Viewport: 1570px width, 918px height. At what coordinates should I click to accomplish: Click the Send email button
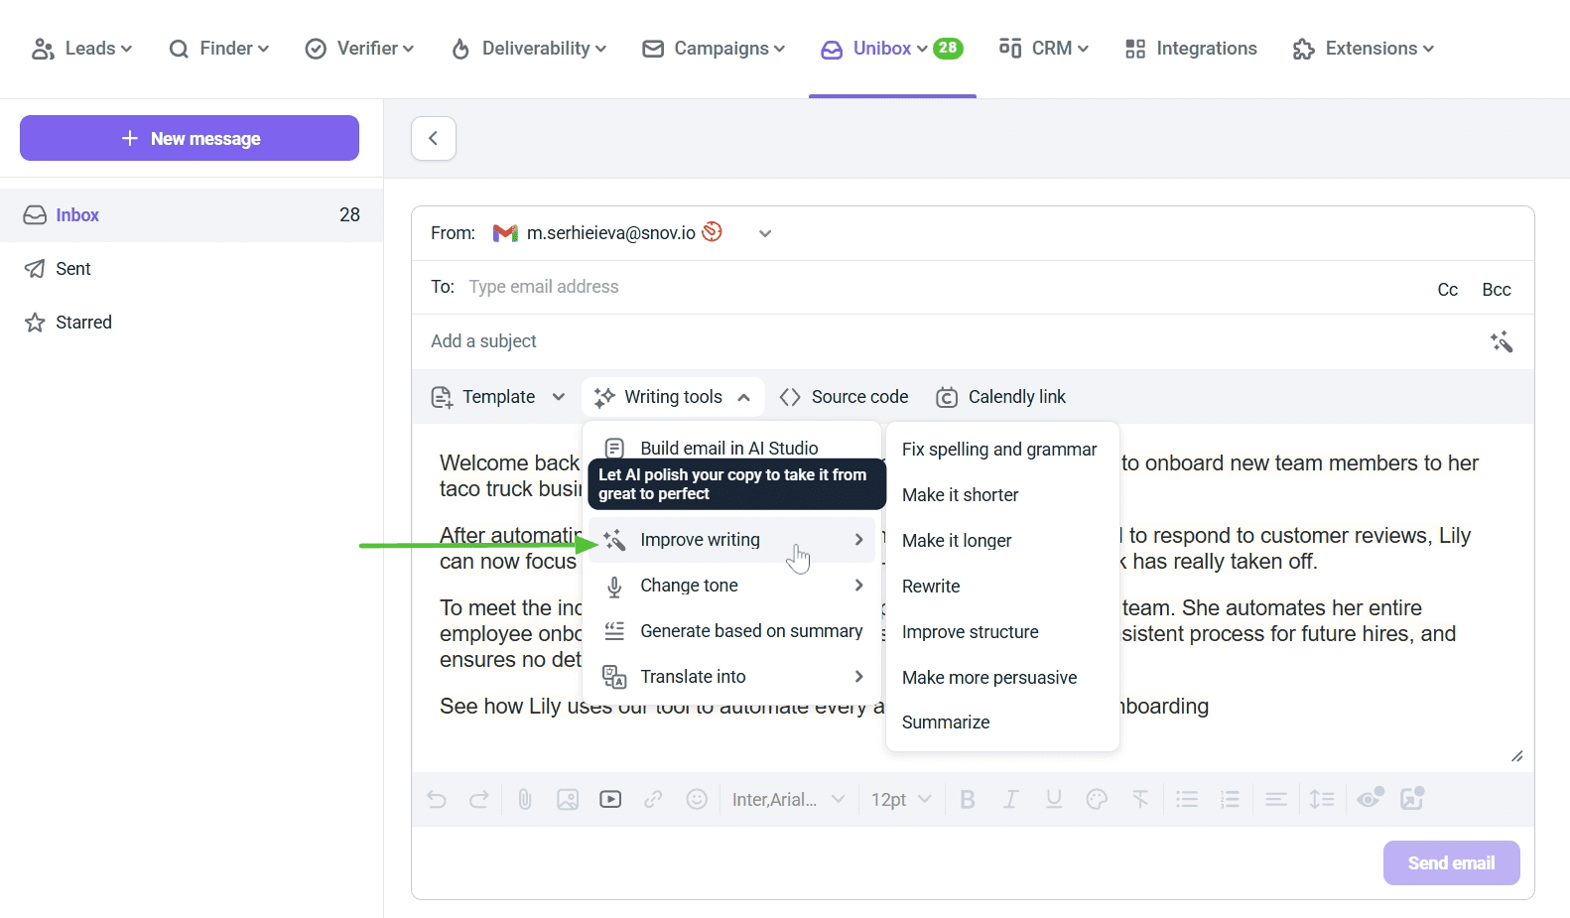(x=1451, y=862)
